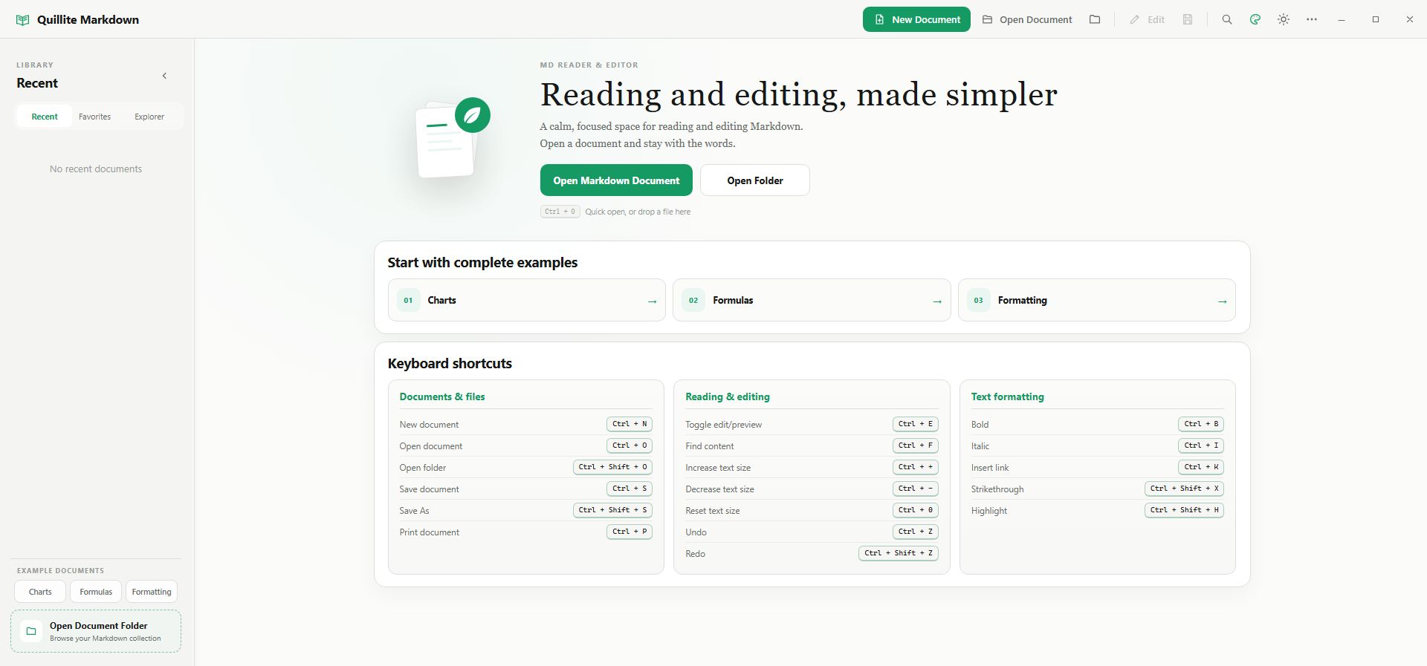Open the 02 Formulas example card
This screenshot has height=666, width=1427.
tap(812, 300)
